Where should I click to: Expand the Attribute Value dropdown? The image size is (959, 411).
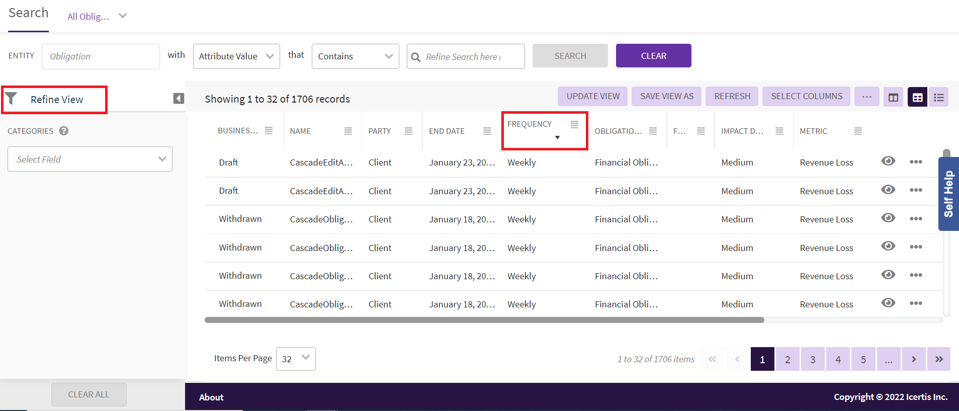236,56
